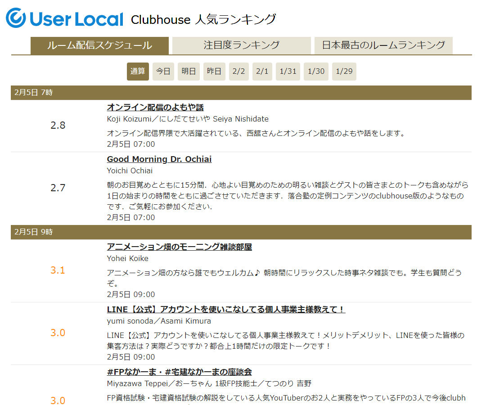The width and height of the screenshot is (486, 405).
Task: Click 2月5日 07:00 under オンライン配信 room
Action: click(131, 144)
